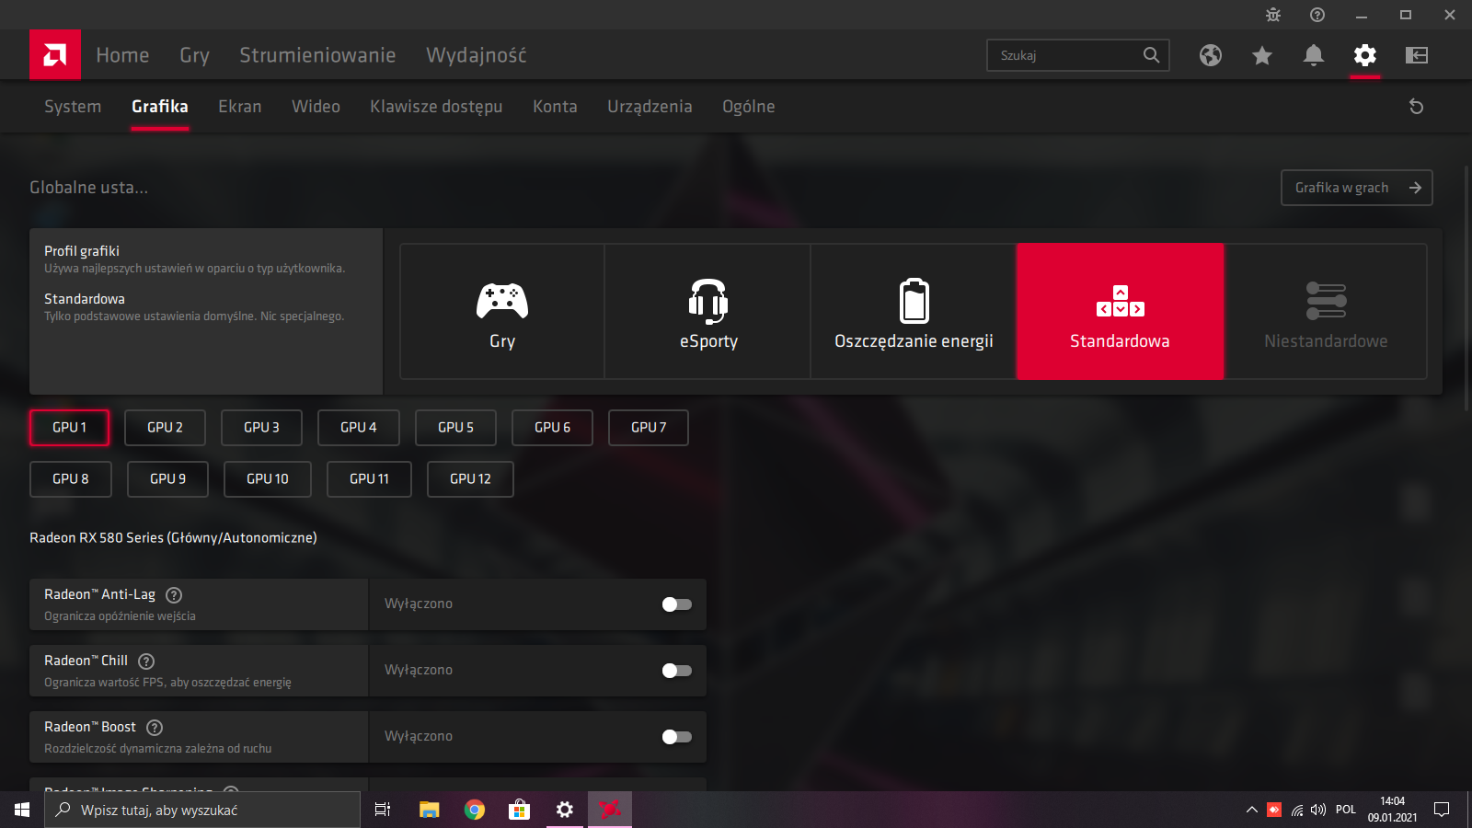Open the Strumieniowanie tab
This screenshot has height=828, width=1472.
317,55
